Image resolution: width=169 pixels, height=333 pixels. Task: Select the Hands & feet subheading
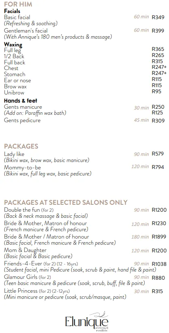tap(21, 101)
